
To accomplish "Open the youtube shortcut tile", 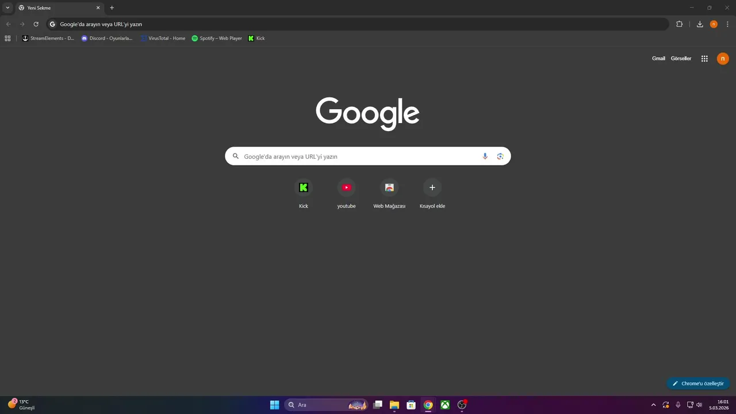I will [x=346, y=194].
